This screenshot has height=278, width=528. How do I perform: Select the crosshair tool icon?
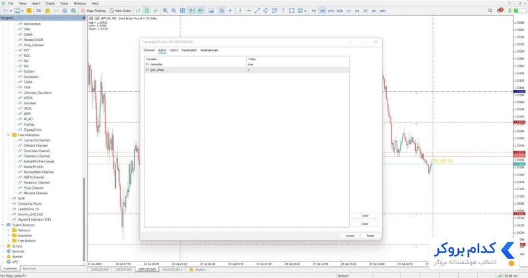[230, 11]
